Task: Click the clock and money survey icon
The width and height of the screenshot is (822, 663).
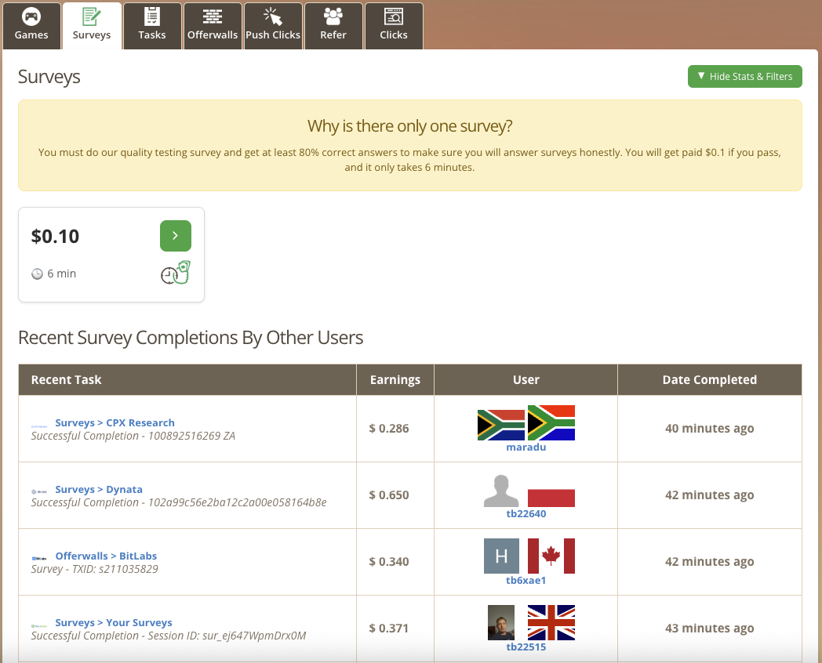Action: [176, 273]
